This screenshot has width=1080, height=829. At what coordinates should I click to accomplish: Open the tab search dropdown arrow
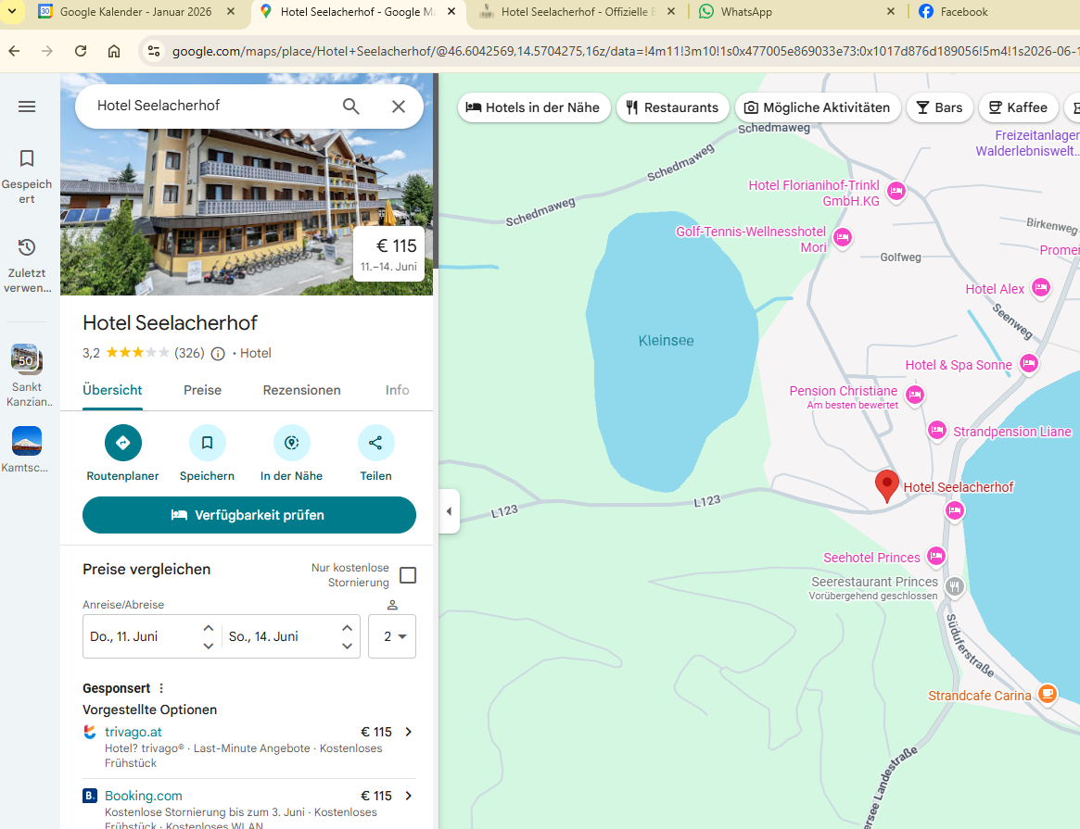[x=12, y=12]
